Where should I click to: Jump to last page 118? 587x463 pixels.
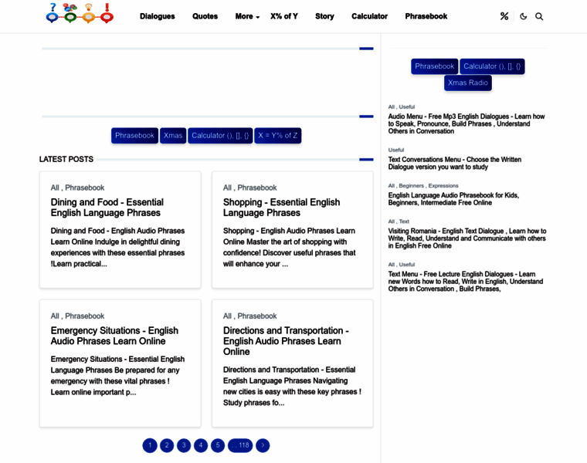point(240,445)
